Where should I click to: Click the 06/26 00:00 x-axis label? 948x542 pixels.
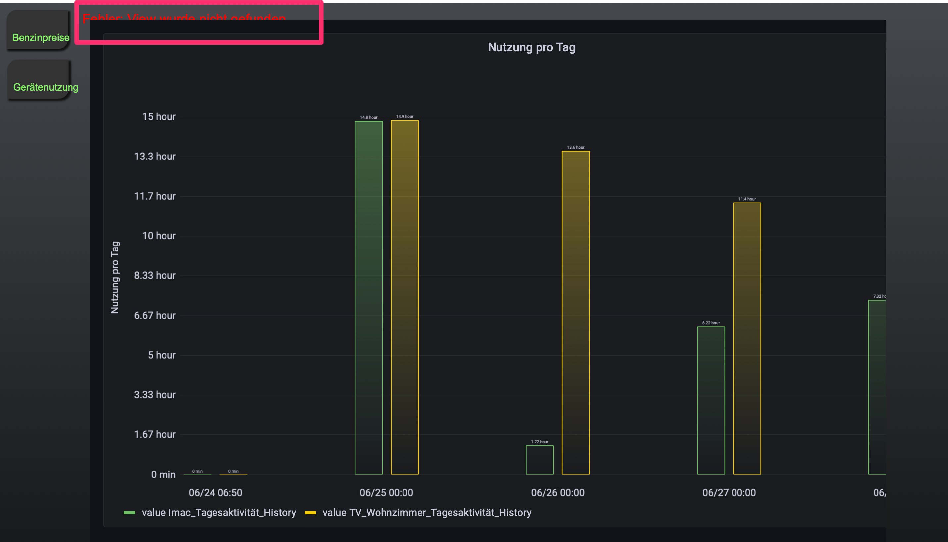pos(557,492)
